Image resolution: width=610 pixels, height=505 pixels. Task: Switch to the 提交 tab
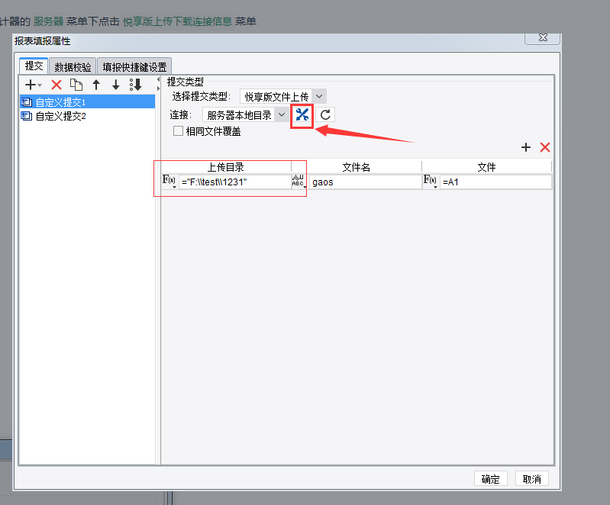tap(34, 66)
